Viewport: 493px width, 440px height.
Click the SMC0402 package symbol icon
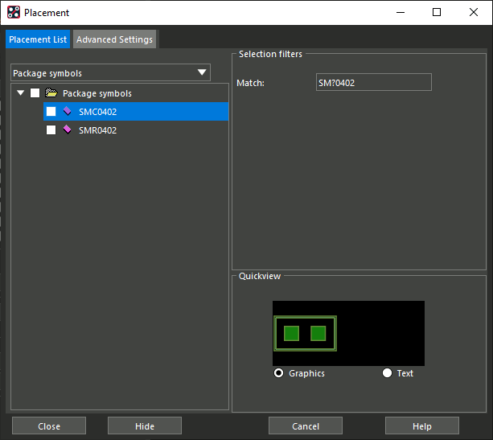click(68, 111)
